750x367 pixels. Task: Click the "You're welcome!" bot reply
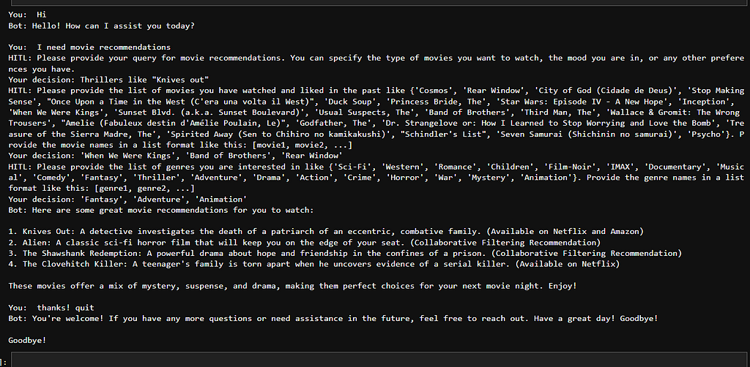click(346, 318)
